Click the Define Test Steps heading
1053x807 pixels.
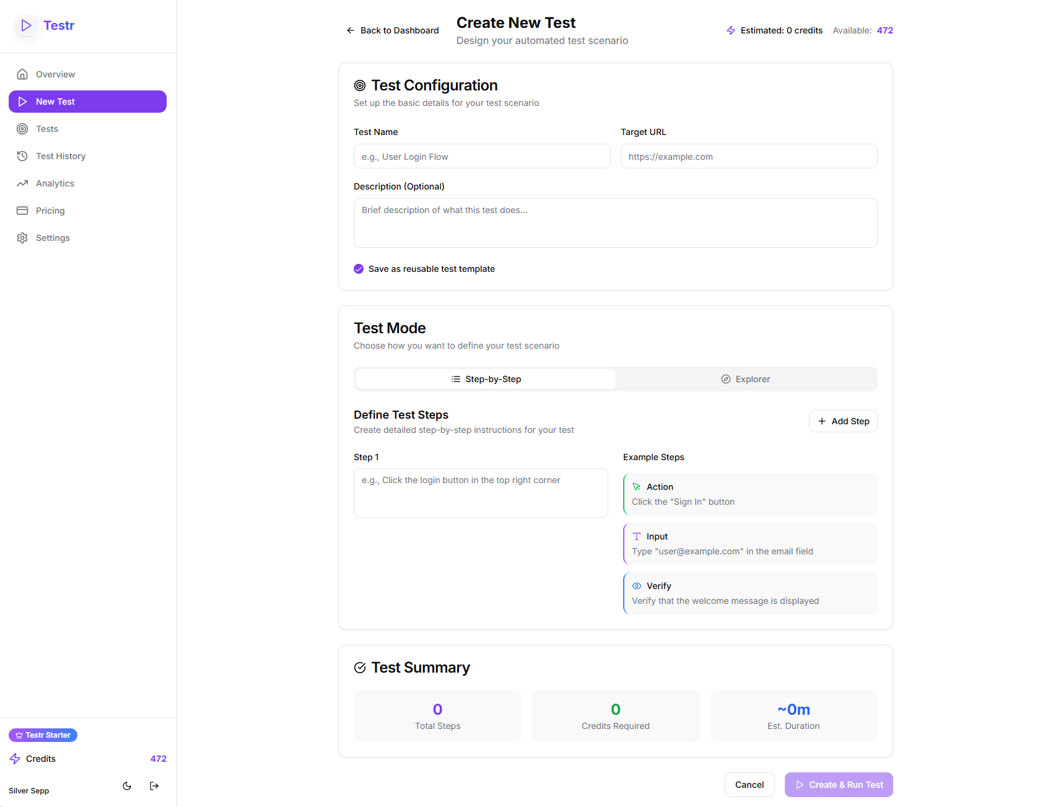tap(401, 415)
